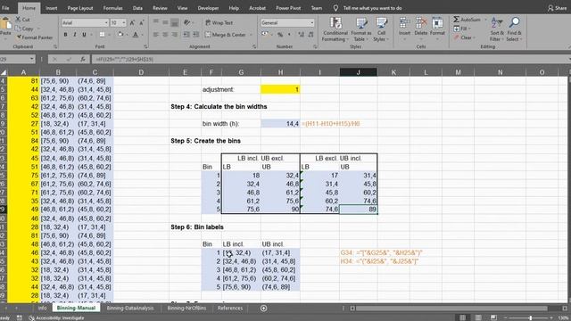Increase decimal places
Image resolution: width=571 pixels, height=321 pixels.
[302, 35]
